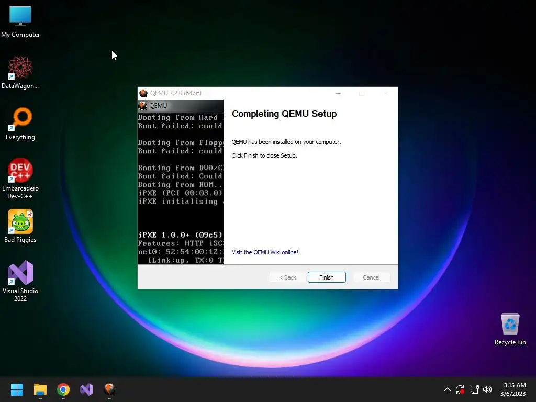Expand the hidden system tray icons chevron
The height and width of the screenshot is (402, 536).
click(x=447, y=389)
